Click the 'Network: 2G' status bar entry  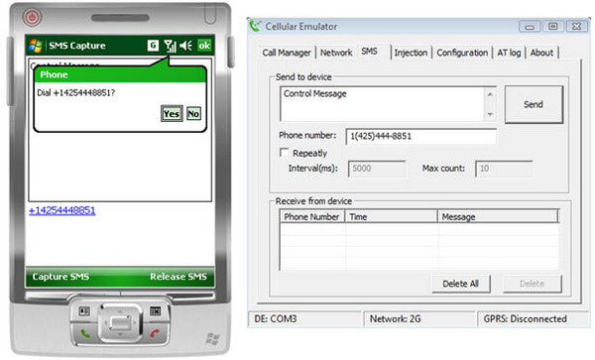click(x=418, y=319)
